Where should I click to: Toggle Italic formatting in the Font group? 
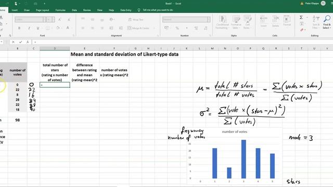coord(29,28)
